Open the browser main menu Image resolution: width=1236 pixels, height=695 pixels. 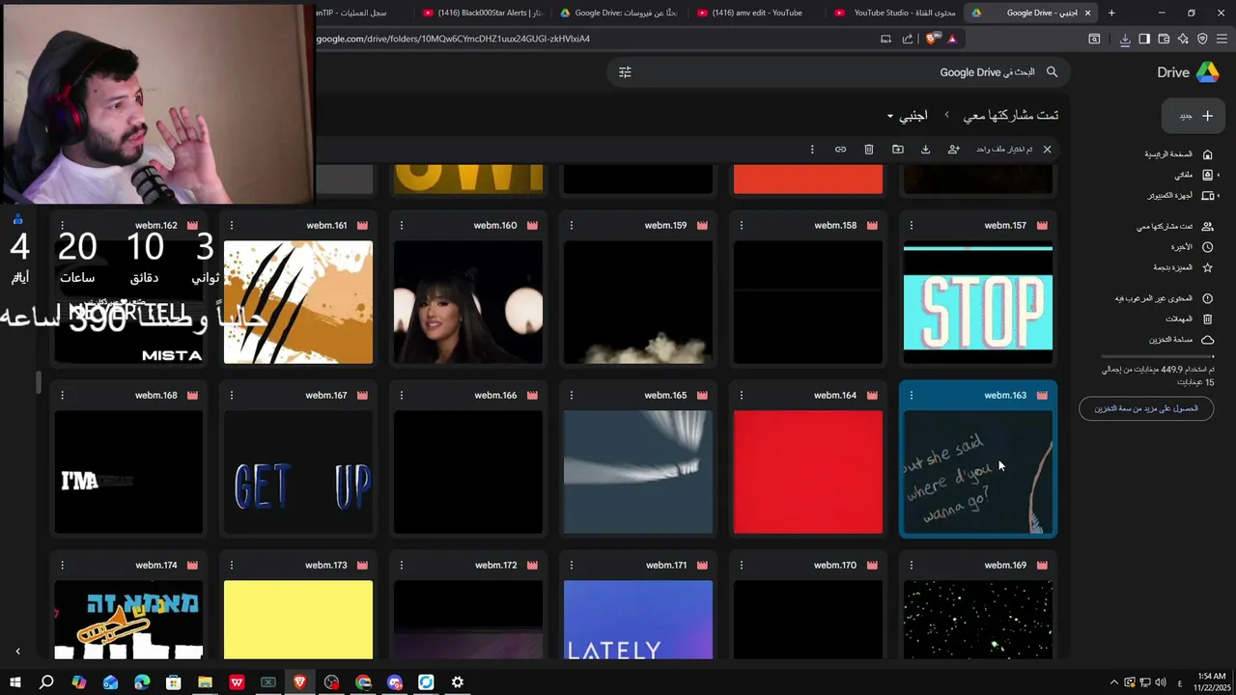pos(1222,39)
